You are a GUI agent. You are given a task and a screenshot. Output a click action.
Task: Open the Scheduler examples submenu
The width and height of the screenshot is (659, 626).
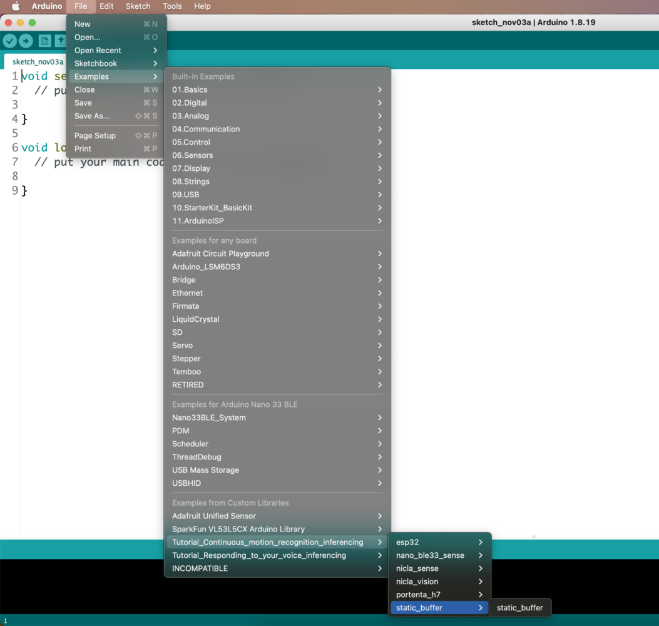pos(277,444)
